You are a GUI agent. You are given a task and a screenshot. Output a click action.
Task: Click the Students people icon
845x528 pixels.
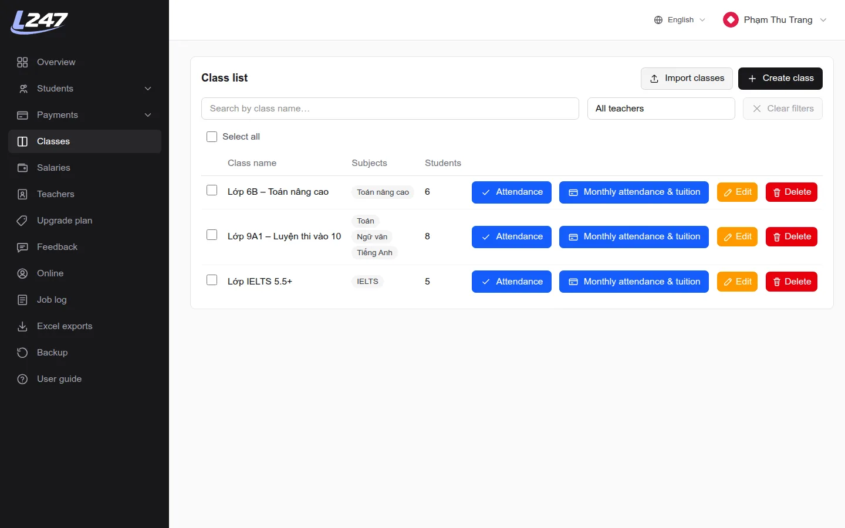tap(22, 89)
